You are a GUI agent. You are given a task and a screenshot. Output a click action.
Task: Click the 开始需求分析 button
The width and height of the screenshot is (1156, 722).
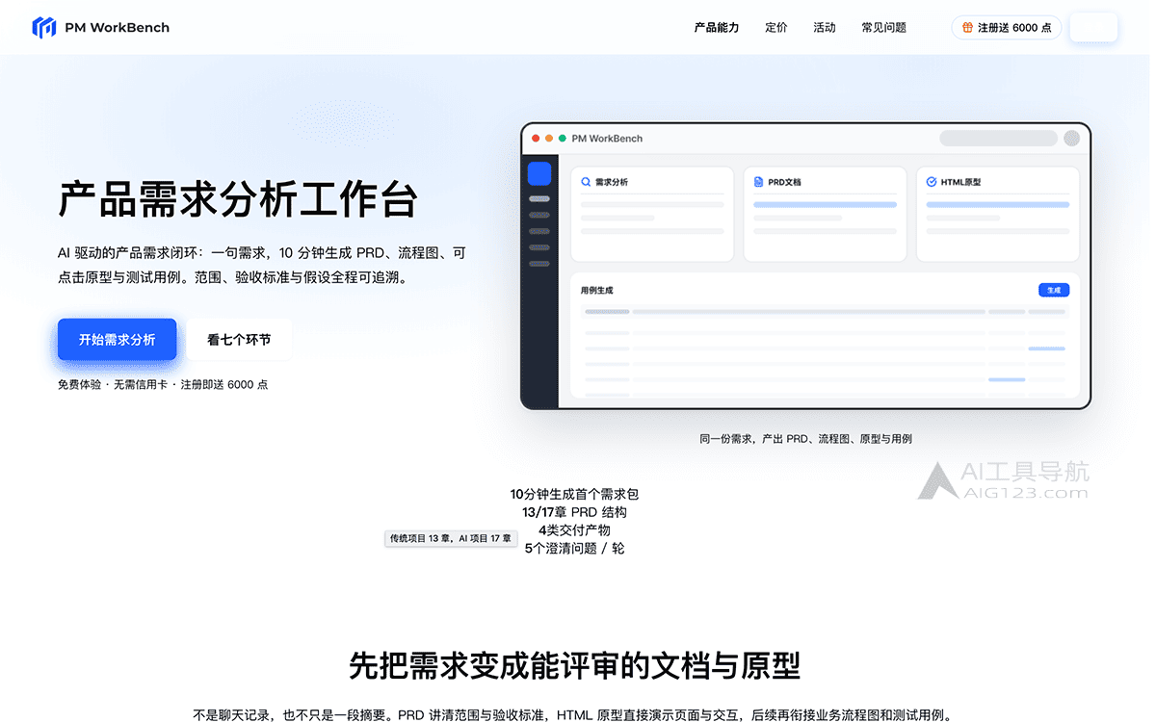[x=117, y=340]
